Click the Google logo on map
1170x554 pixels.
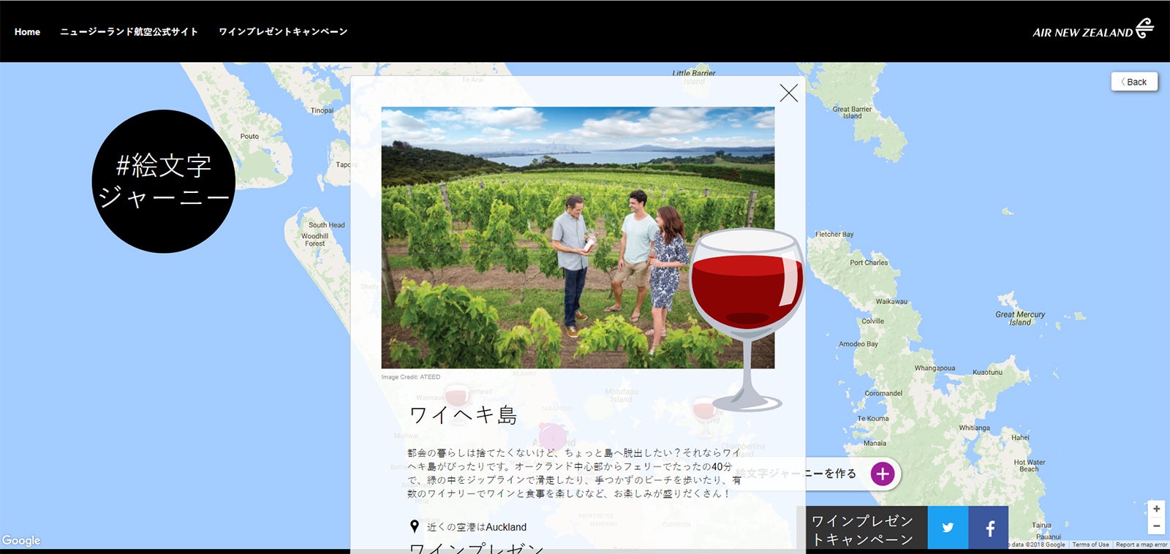click(21, 540)
